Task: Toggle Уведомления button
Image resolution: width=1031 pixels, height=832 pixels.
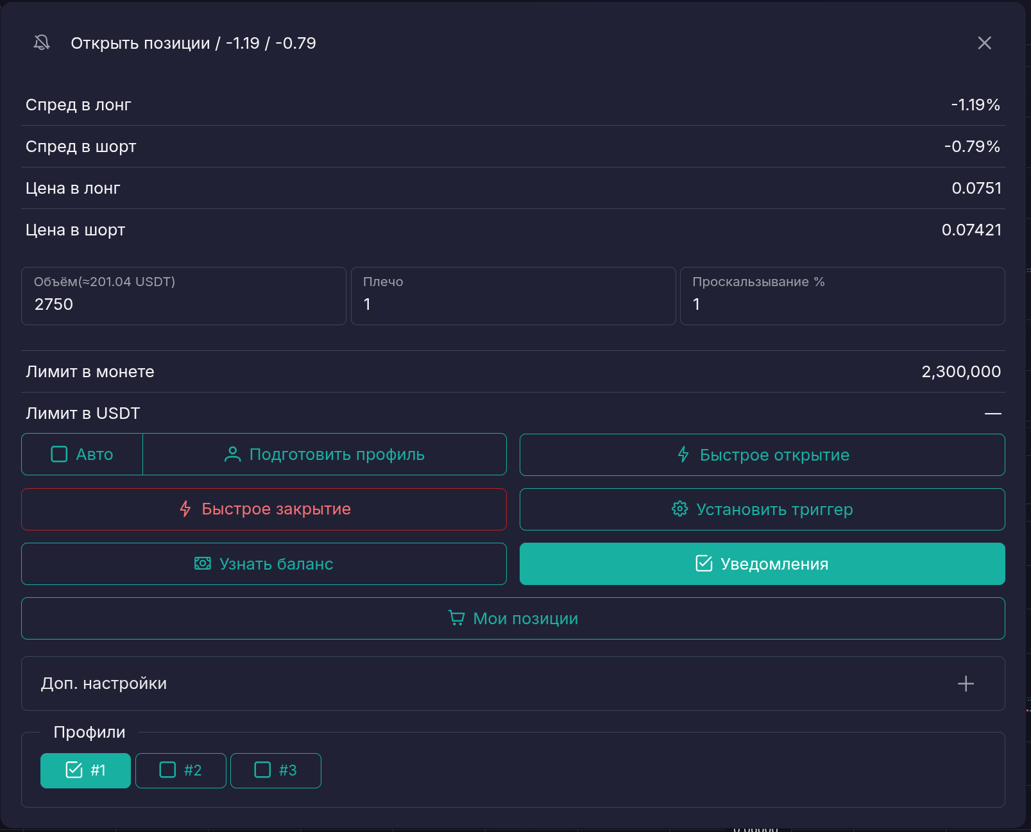Action: coord(762,564)
